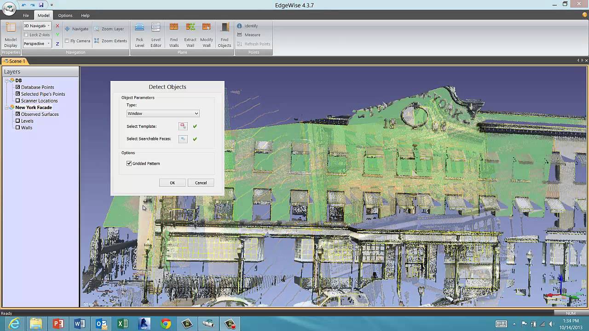The image size is (589, 331).
Task: Click the Scene tab scroll-left arrow
Action: pos(578,60)
